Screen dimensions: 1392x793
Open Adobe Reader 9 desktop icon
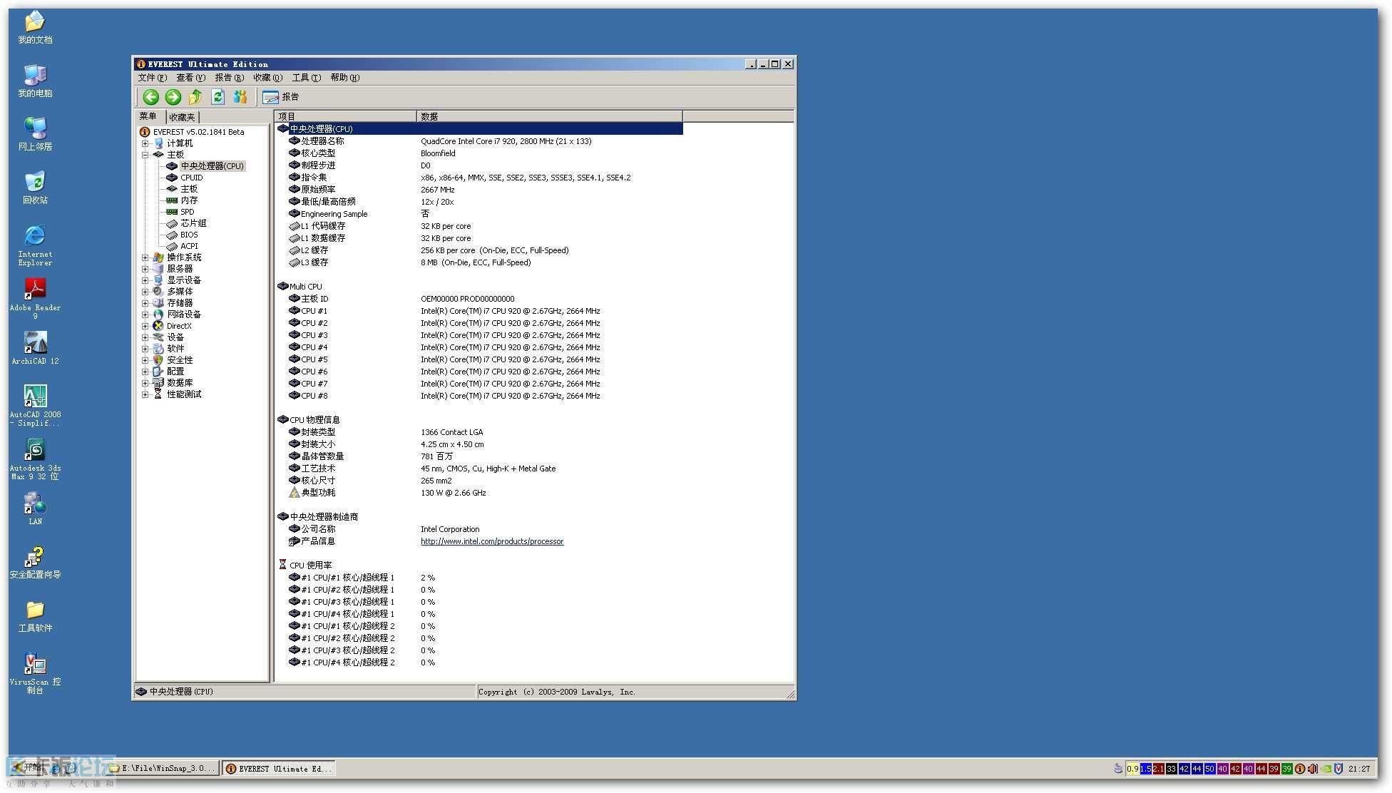(35, 299)
